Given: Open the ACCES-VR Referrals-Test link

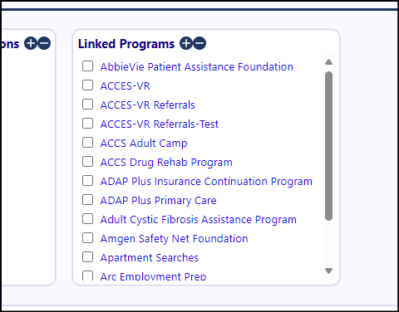Looking at the screenshot, I should [x=160, y=124].
